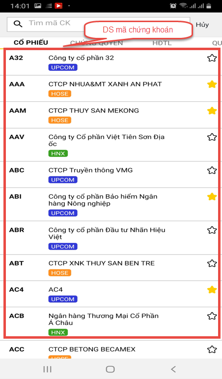This screenshot has height=379, width=222.
Task: Remove AAA from favorites using yellow star
Action: tap(212, 85)
